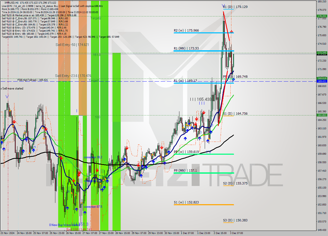This screenshot has width=328, height=236.
Task: Click the 23 Nov 2024 time axis label
Action: (x=8, y=233)
